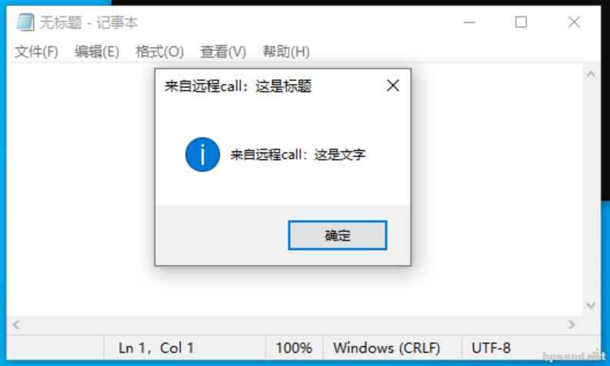Click the Notepad icon in title bar
Screen dimensions: 610x366
(25, 22)
